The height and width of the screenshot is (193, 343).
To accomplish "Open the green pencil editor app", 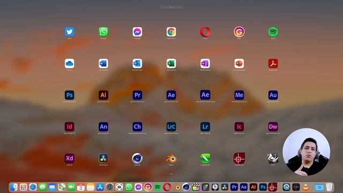I will 205,158.
